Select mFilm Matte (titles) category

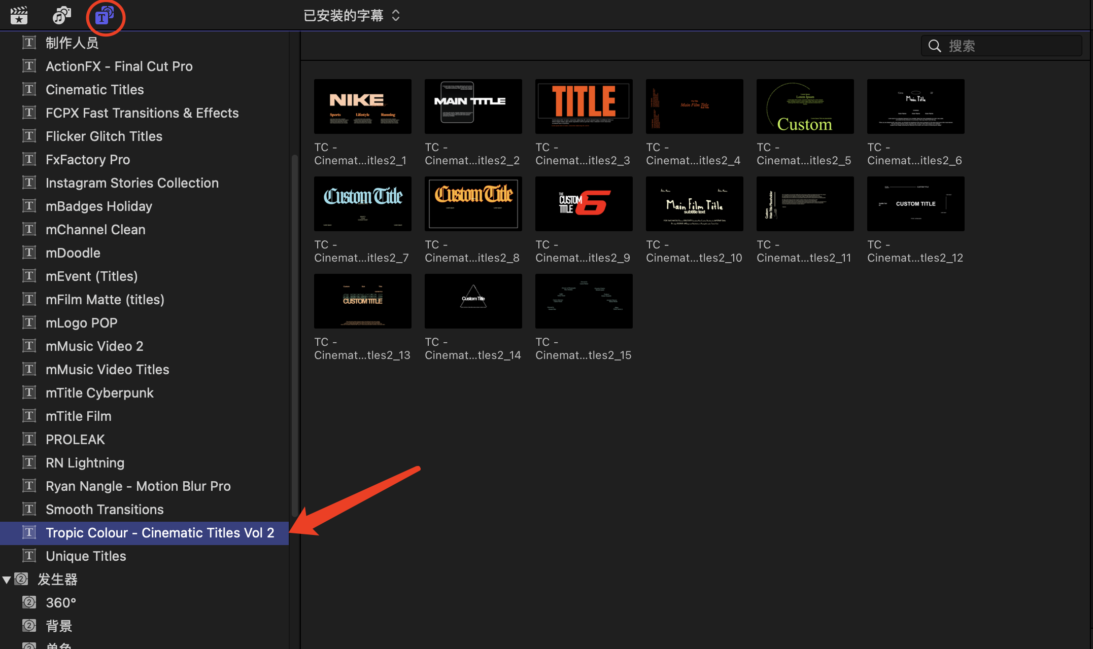tap(144, 299)
